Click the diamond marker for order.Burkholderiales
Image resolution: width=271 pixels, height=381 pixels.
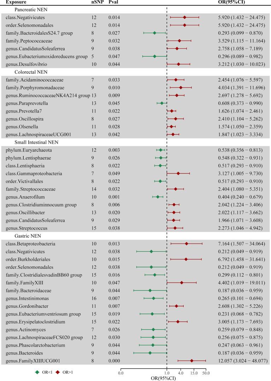pos(186,259)
